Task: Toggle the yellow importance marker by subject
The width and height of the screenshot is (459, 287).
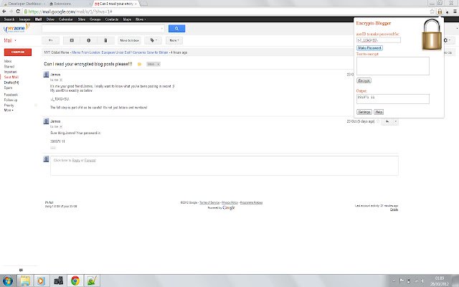Action: (140, 64)
